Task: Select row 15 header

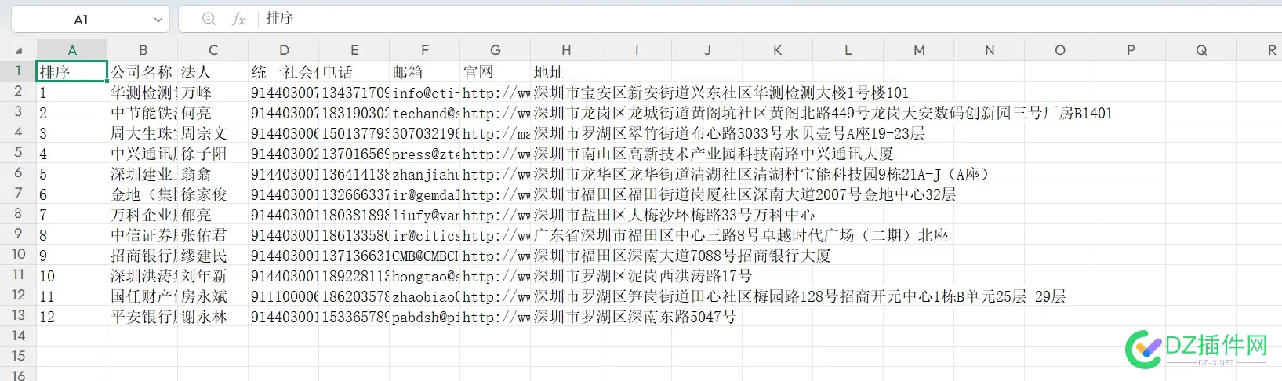Action: coord(18,356)
